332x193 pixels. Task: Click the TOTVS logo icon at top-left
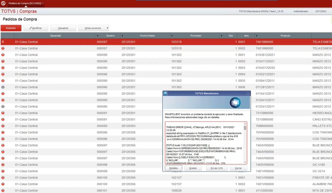coord(3,3)
